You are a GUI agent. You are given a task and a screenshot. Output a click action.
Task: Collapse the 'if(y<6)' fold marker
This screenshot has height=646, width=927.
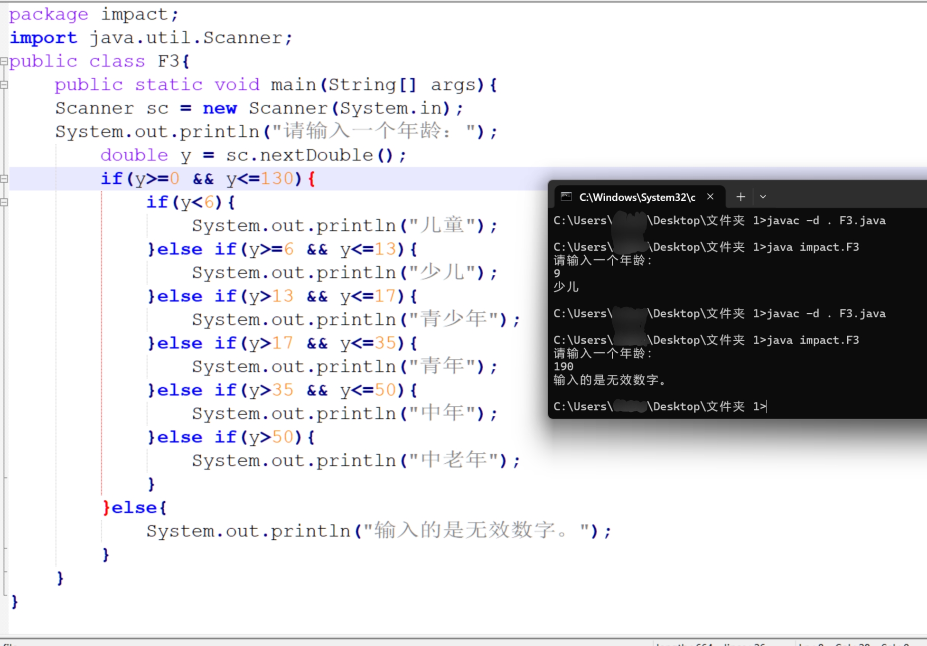(x=4, y=202)
